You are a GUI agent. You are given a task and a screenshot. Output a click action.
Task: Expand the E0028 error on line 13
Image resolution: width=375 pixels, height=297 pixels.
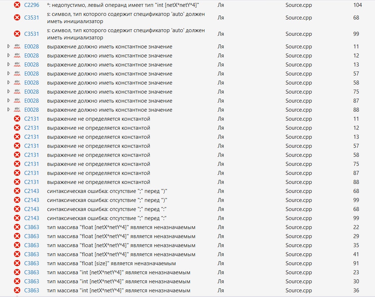[9, 65]
